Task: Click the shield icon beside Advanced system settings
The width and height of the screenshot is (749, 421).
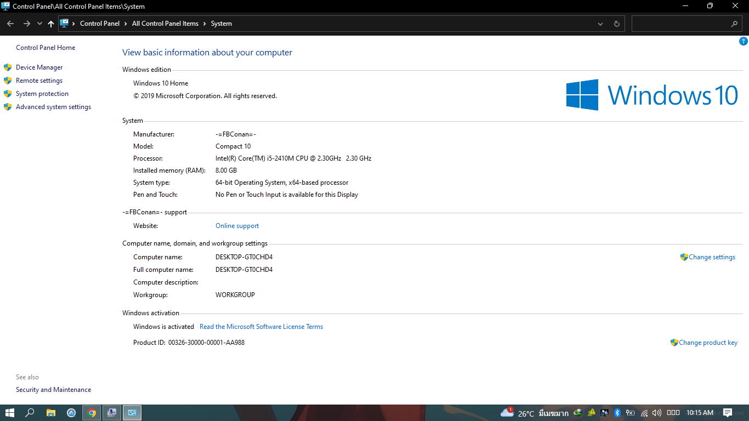Action: (x=8, y=107)
